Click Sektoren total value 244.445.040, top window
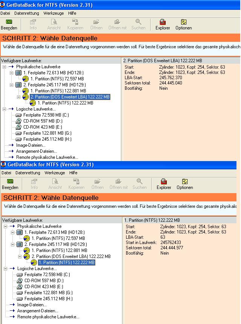241x324 pixels. [x=171, y=83]
